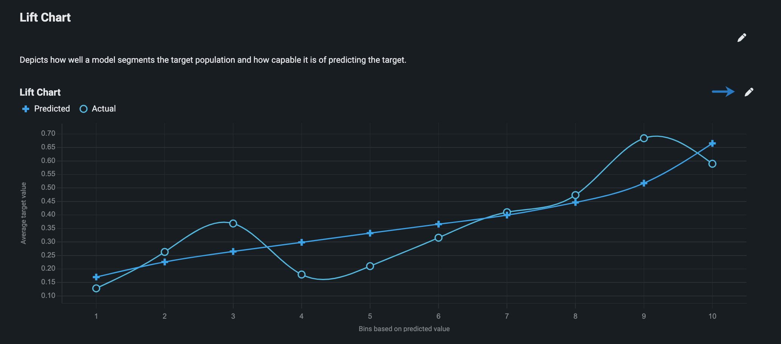The width and height of the screenshot is (781, 344).
Task: Click the Actual circle marker at bin 10
Action: coord(712,164)
